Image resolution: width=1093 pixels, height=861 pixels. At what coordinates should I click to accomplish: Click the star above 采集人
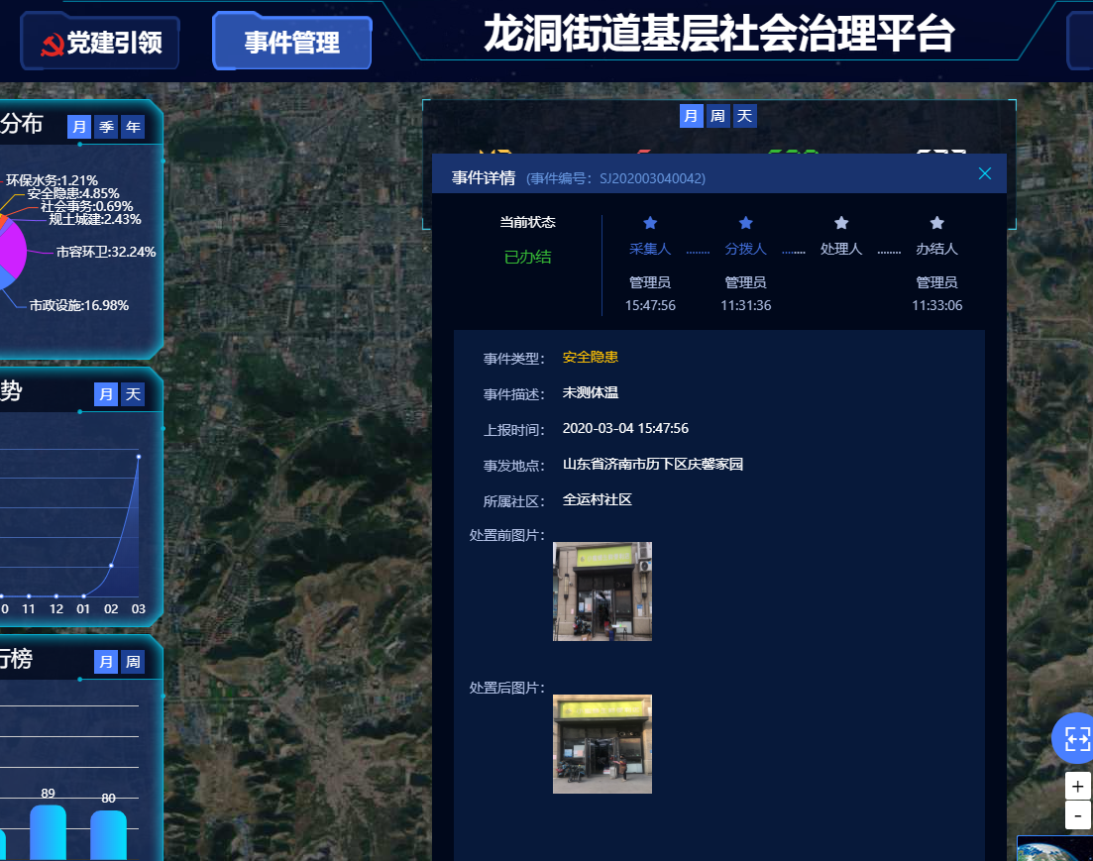650,223
